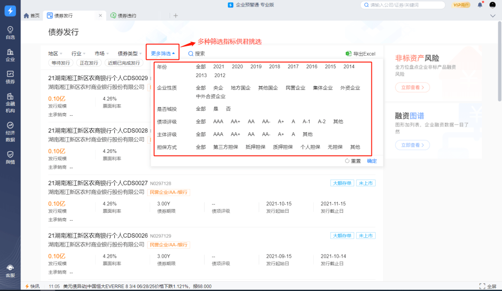Image resolution: width=502 pixels, height=291 pixels.
Task: Click 立即查看 under 融资图谱
Action: (412, 145)
